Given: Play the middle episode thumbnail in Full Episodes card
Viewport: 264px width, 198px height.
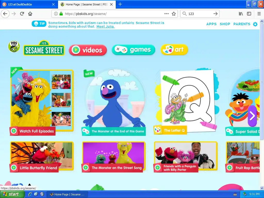Looking at the screenshot, I should click(x=61, y=100).
